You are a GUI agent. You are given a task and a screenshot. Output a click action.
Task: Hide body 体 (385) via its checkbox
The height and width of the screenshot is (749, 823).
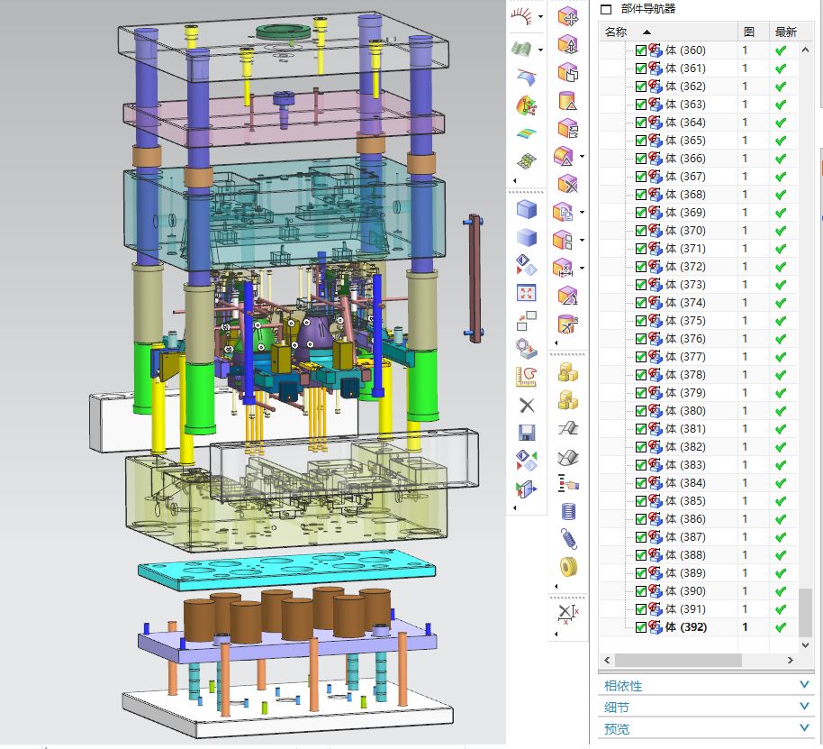(x=641, y=501)
